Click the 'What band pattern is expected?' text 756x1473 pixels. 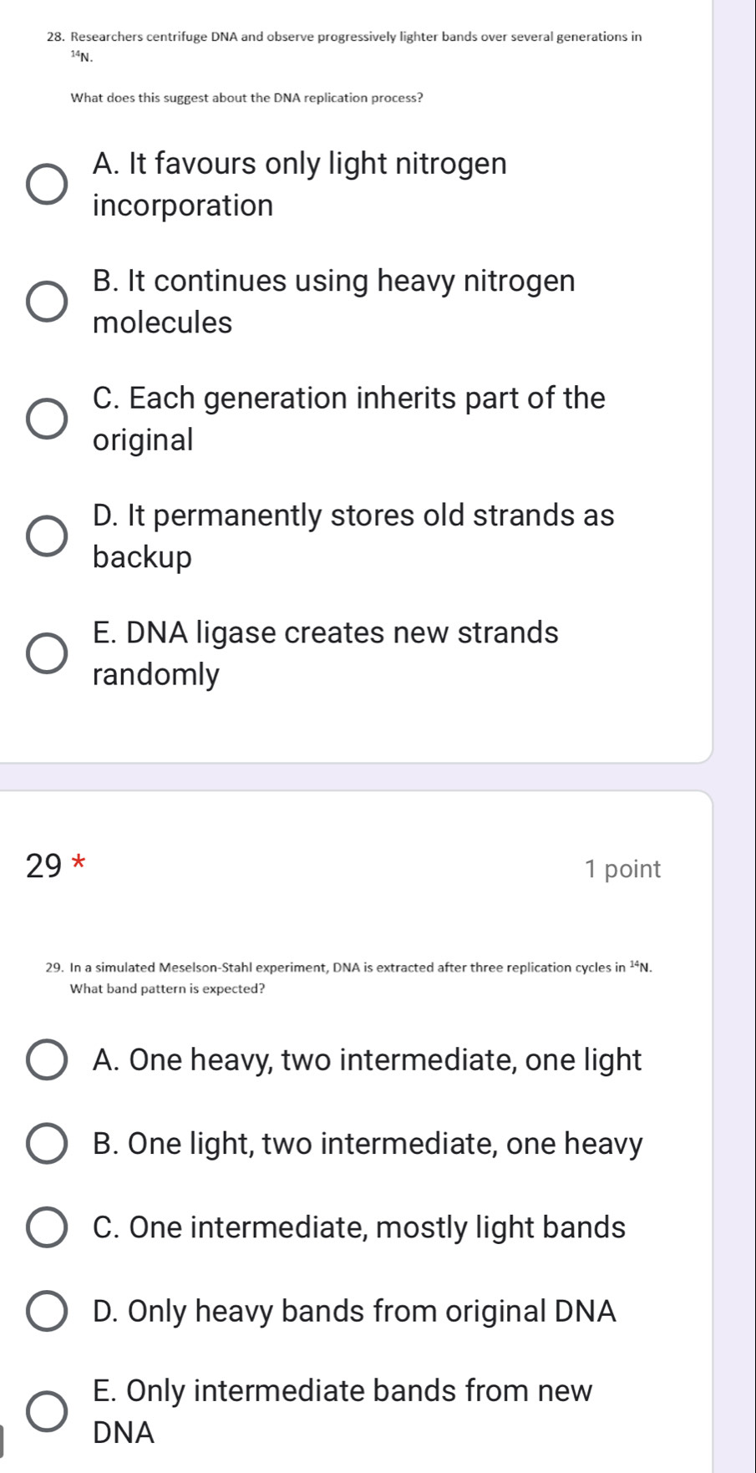(168, 988)
